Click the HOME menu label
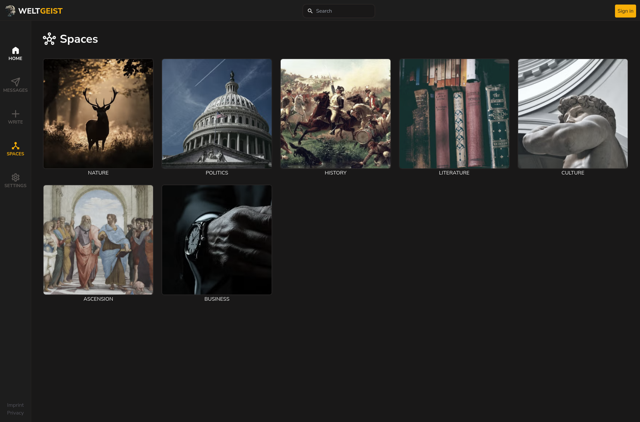This screenshot has width=640, height=422. pyautogui.click(x=15, y=58)
